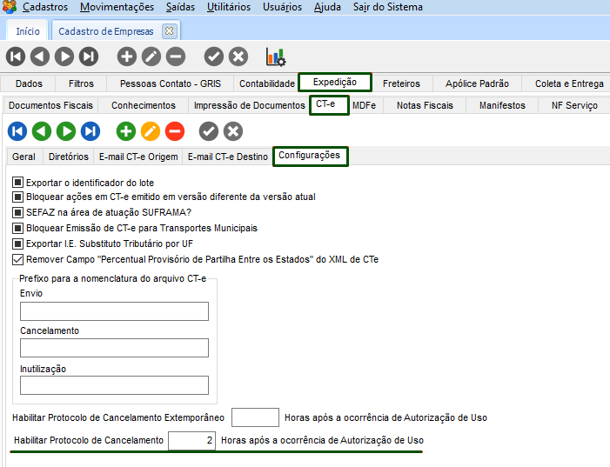
Task: Click the green previous-record icon in CT-e toolbar
Action: [42, 131]
